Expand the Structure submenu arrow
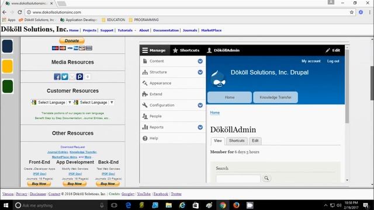 pos(200,72)
